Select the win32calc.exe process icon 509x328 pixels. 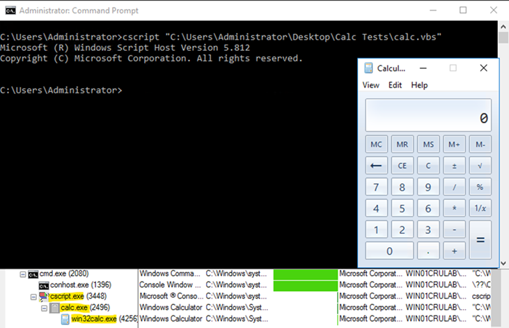(x=65, y=319)
